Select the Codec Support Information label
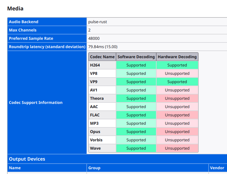 click(36, 102)
